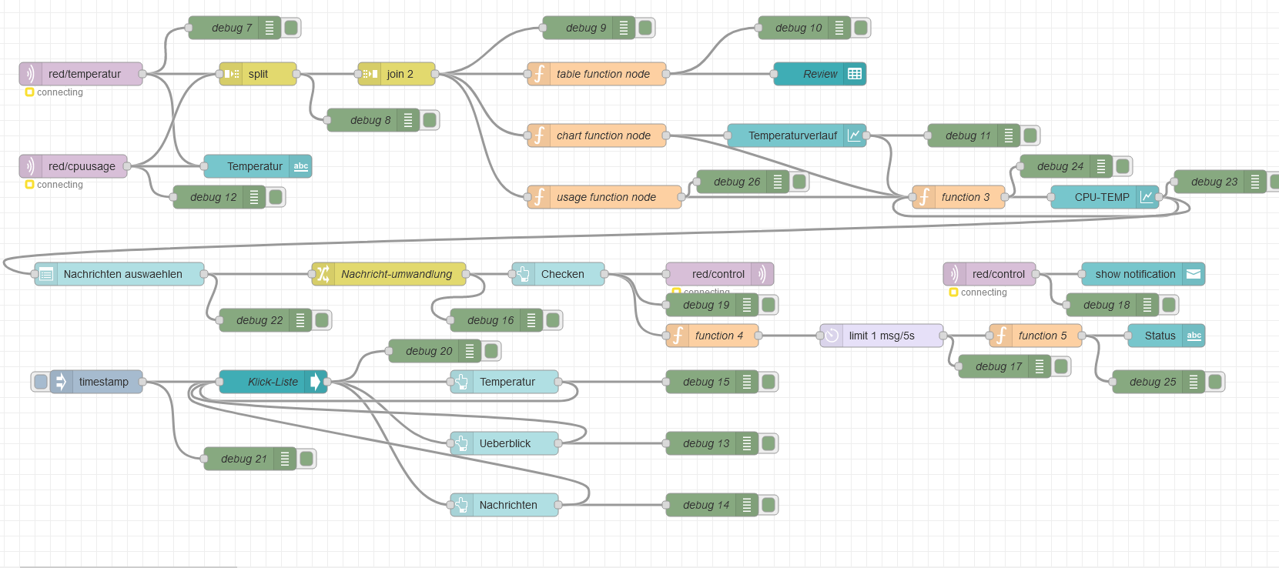Viewport: 1279px width, 568px height.
Task: Click the Temperaturverlauf chart icon
Action: point(855,135)
